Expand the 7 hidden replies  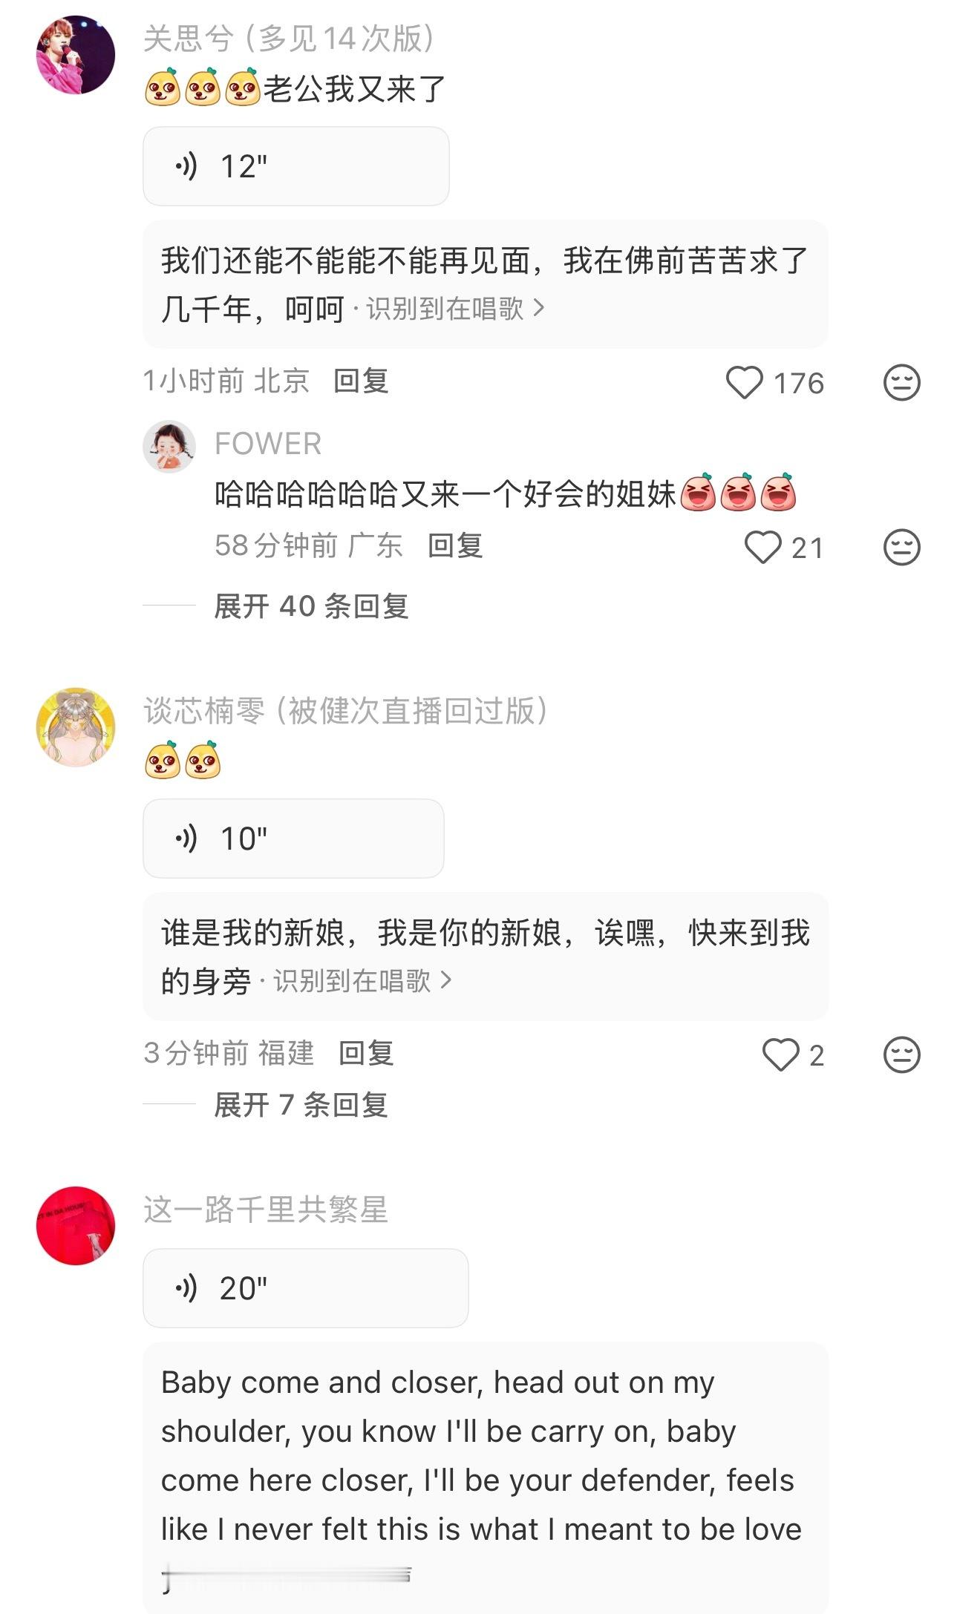(301, 1105)
